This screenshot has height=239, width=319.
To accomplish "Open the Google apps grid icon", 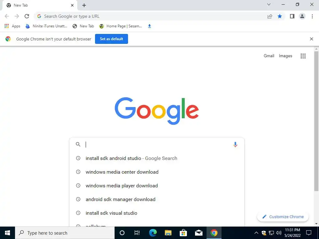I will [303, 56].
